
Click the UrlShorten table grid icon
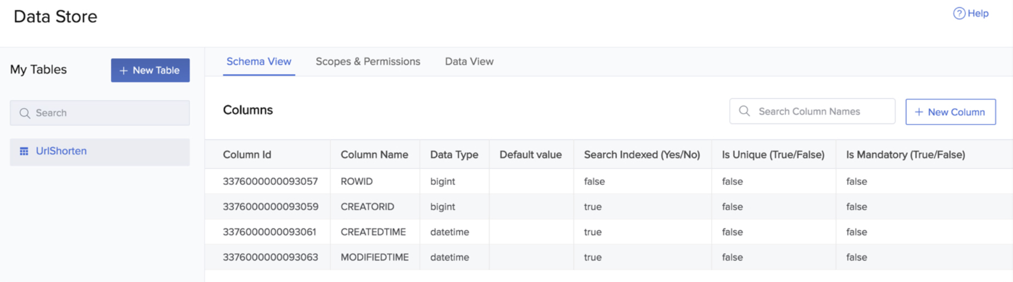point(24,151)
